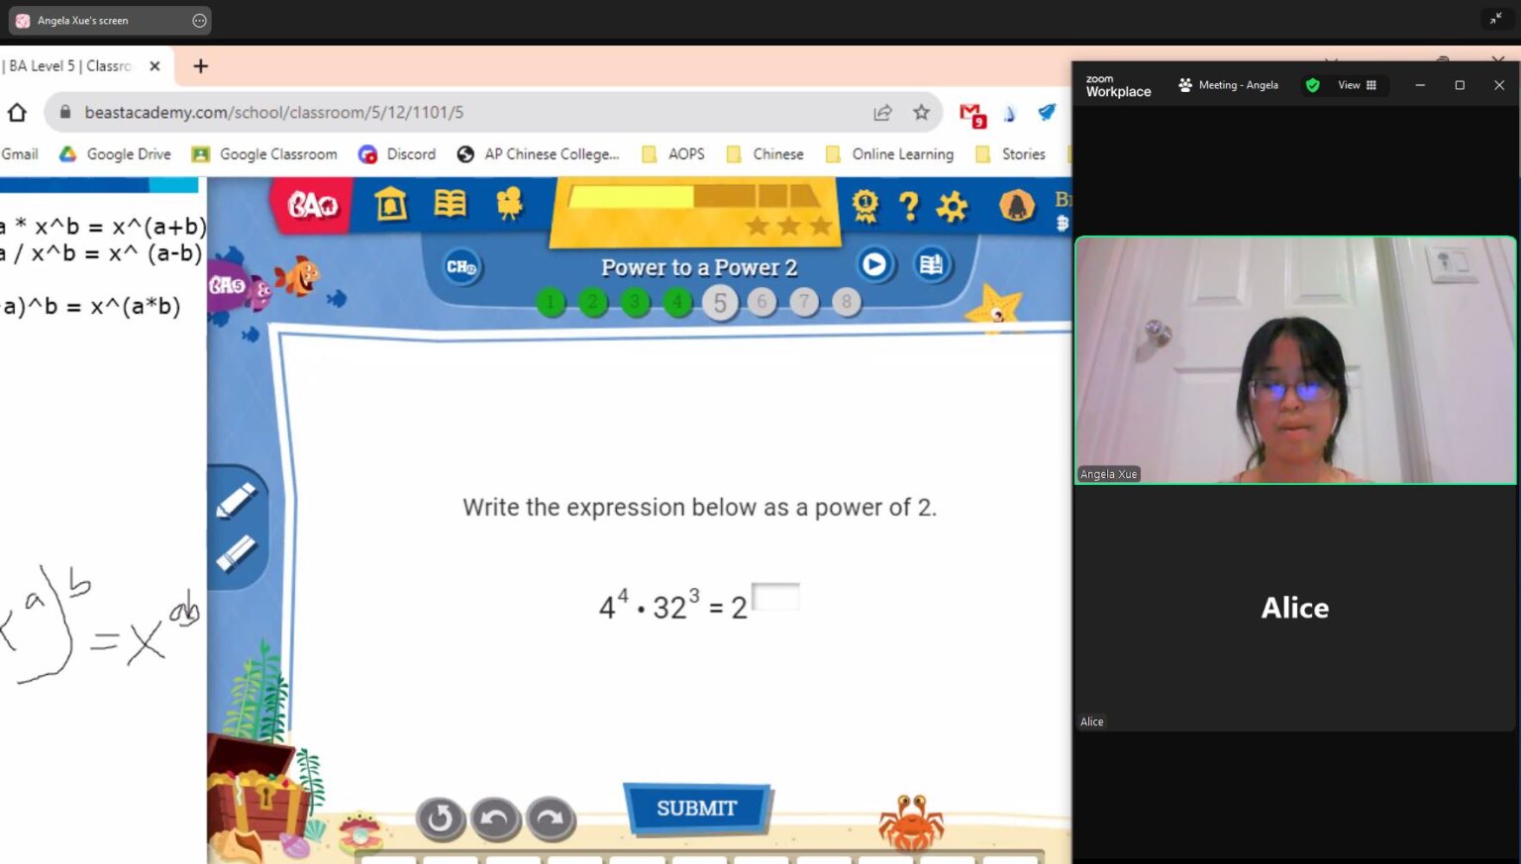Select Angela Xue's video tile
This screenshot has width=1521, height=864.
click(x=1295, y=360)
